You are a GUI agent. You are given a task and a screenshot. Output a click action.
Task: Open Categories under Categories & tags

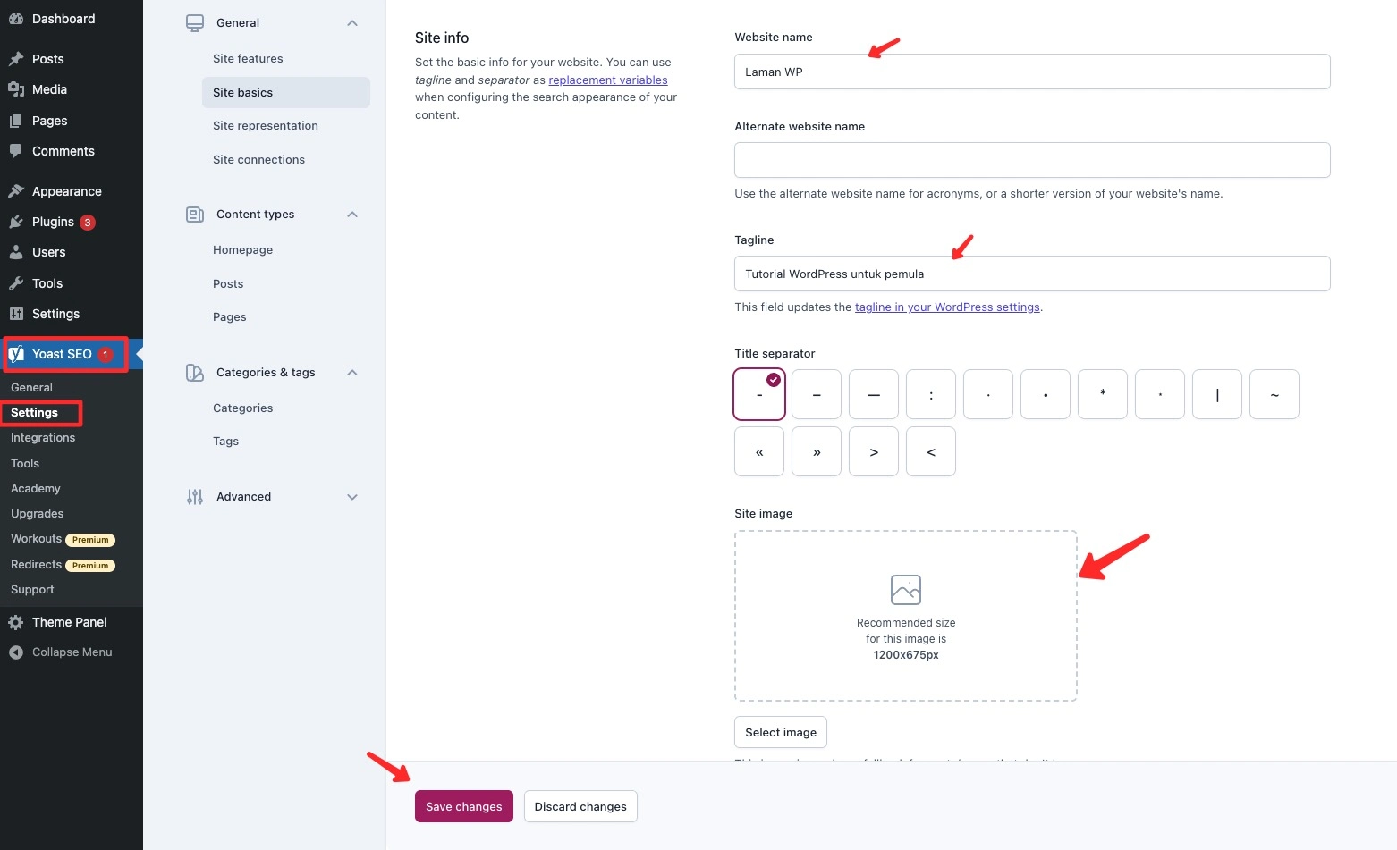point(242,408)
